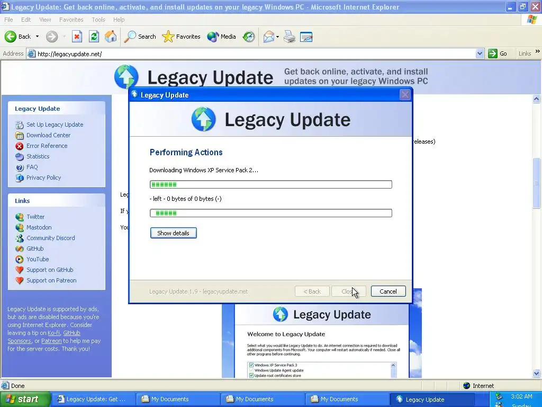Click the page scrollbar up arrow
The image size is (542, 407).
pos(537,99)
